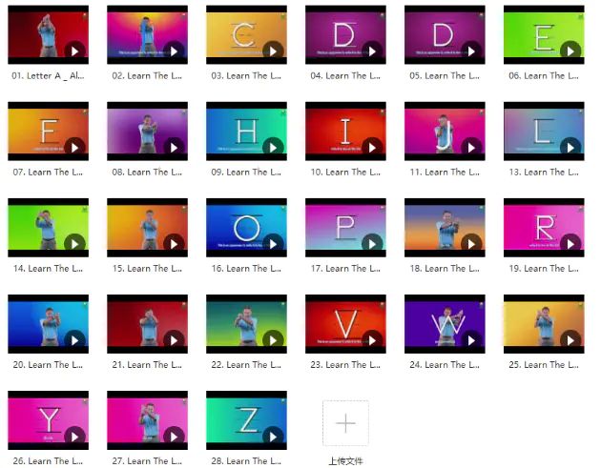The image size is (601, 468).
Task: Click the plus icon to upload a file
Action: click(x=345, y=422)
